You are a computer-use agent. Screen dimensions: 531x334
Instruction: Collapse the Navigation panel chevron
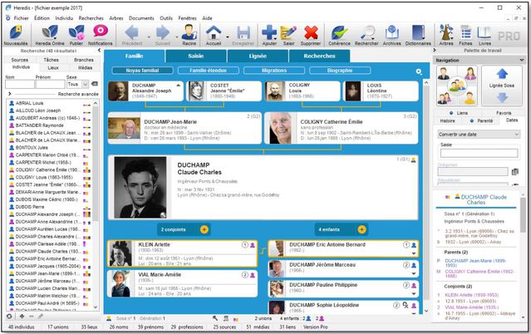522,60
